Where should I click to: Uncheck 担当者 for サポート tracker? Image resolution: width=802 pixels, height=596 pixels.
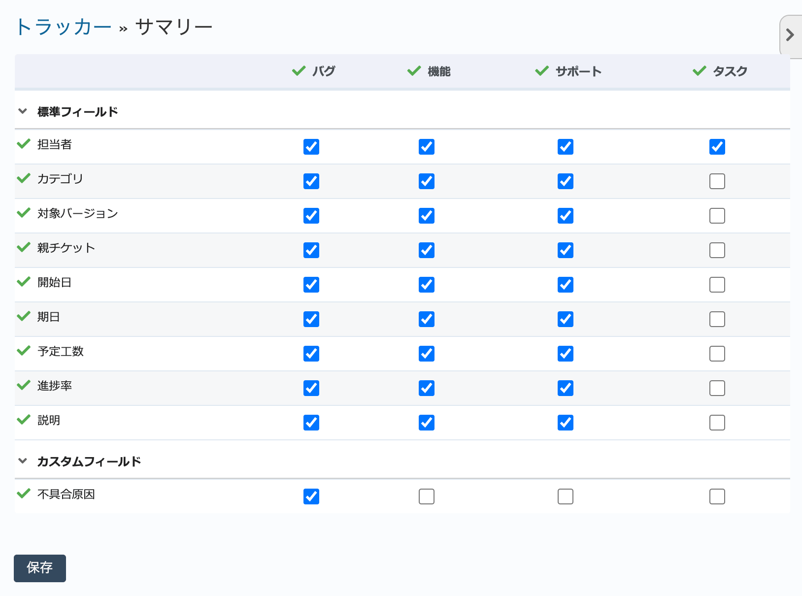(566, 147)
